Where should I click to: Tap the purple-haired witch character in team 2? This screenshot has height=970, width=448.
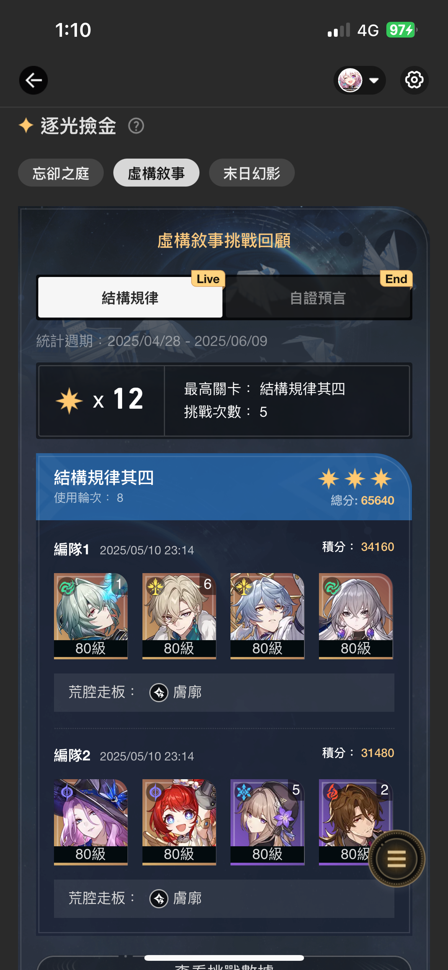click(91, 822)
